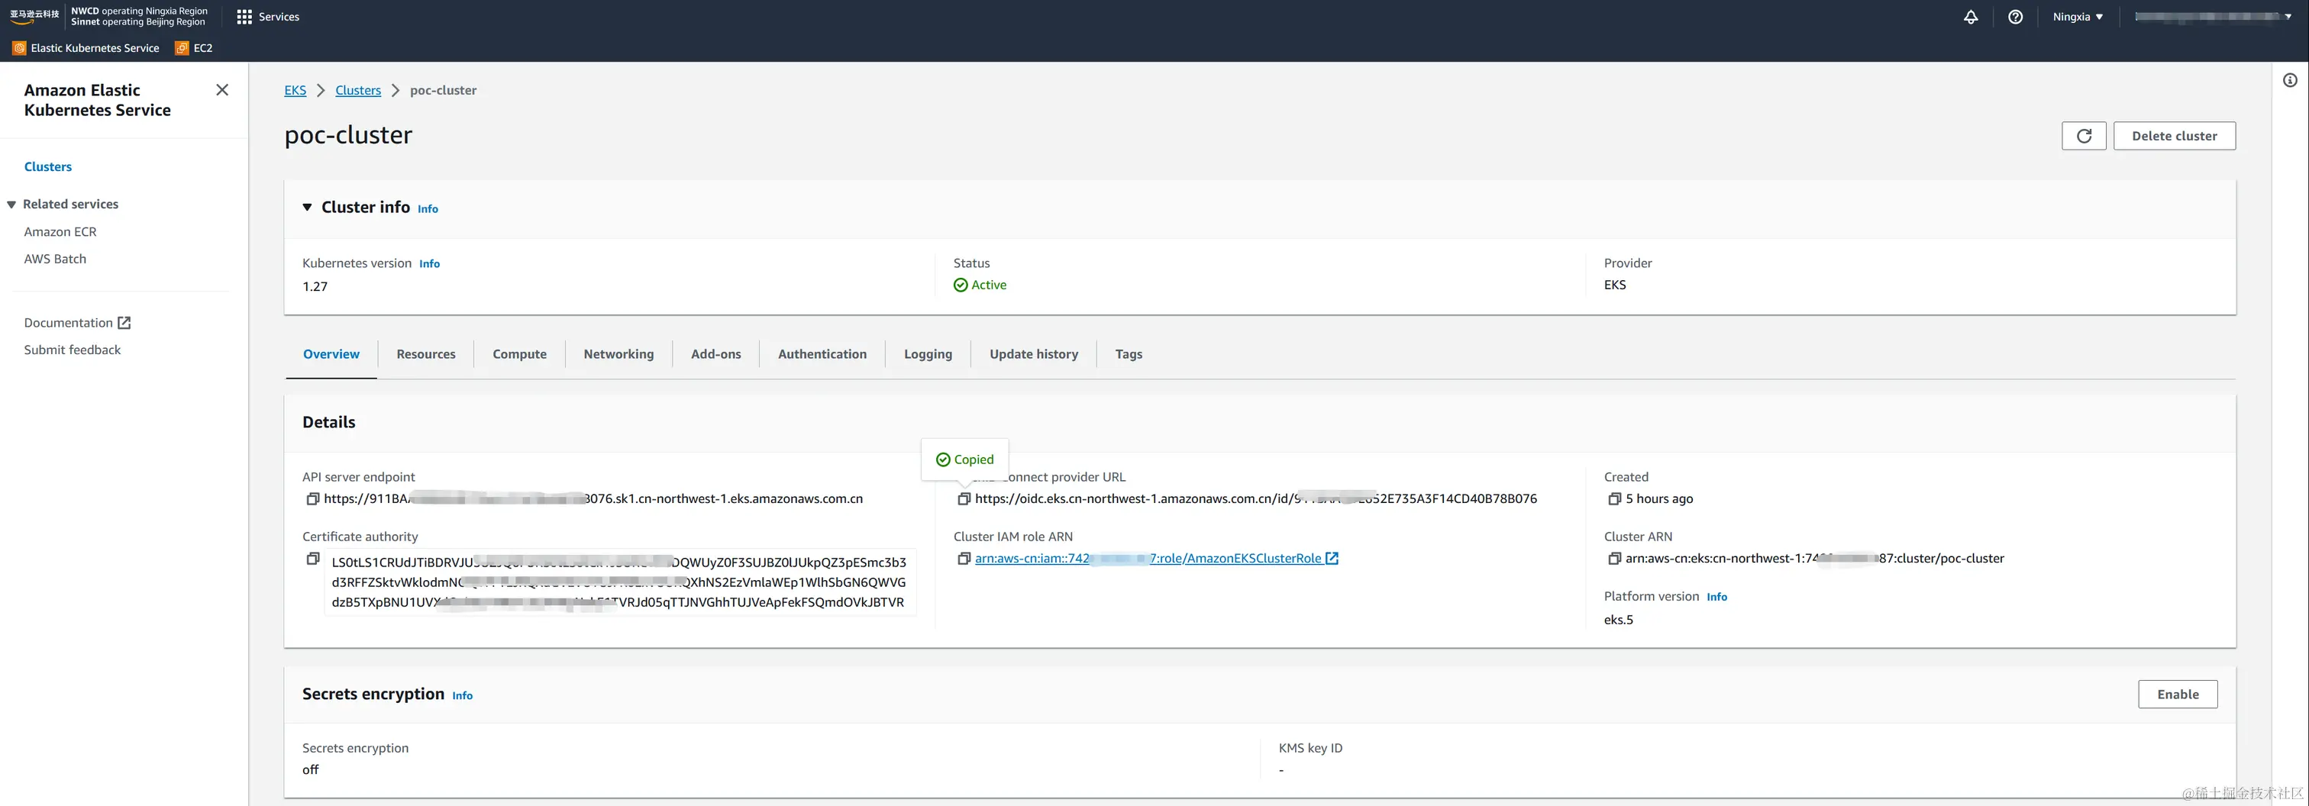Image resolution: width=2309 pixels, height=806 pixels.
Task: Click the Active status indicator
Action: (980, 285)
